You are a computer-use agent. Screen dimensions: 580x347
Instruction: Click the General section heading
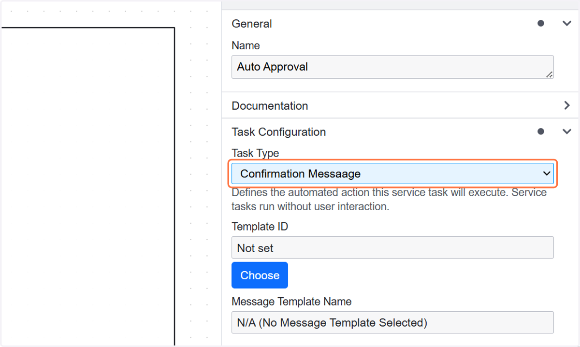pyautogui.click(x=252, y=24)
